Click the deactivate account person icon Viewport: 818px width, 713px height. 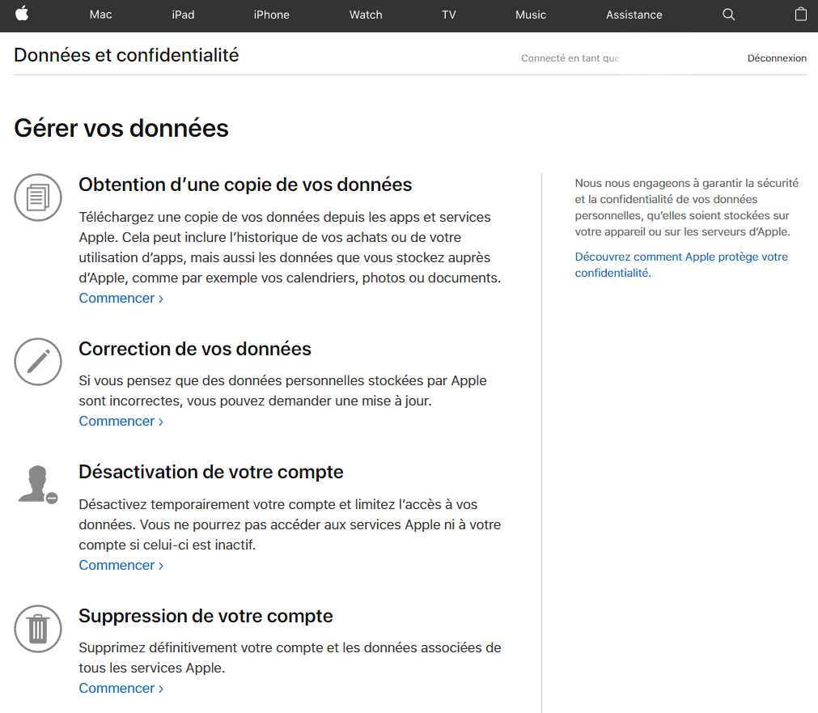[37, 485]
